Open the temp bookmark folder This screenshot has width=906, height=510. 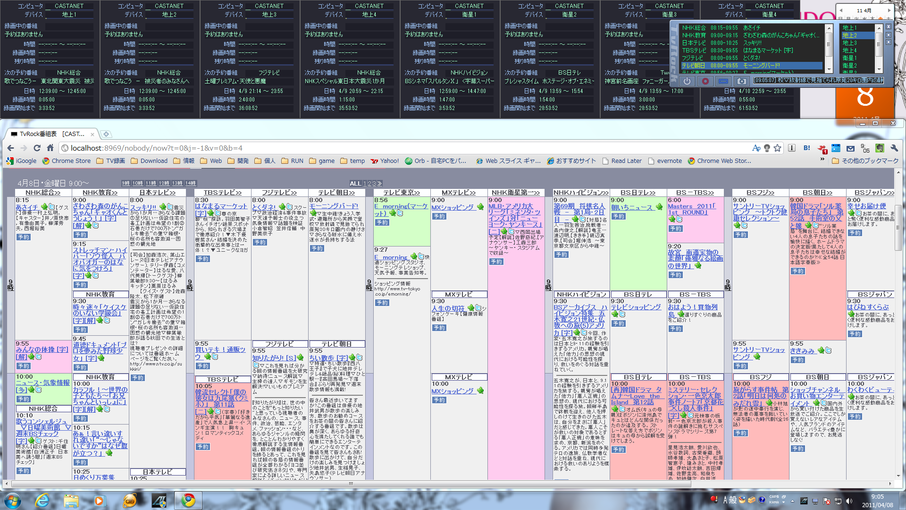pyautogui.click(x=352, y=161)
